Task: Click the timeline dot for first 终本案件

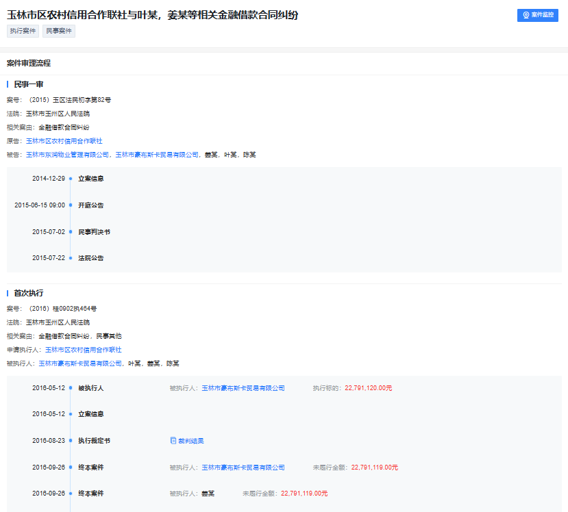Action: [71, 468]
